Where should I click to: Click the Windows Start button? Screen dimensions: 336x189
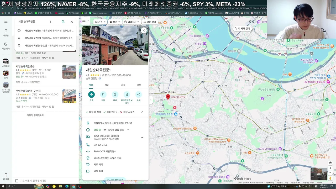pos(3,186)
